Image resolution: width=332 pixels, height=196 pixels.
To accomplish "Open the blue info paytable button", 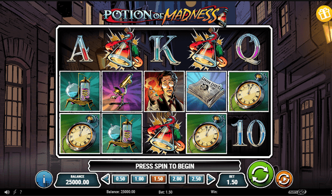I will pos(44,179).
